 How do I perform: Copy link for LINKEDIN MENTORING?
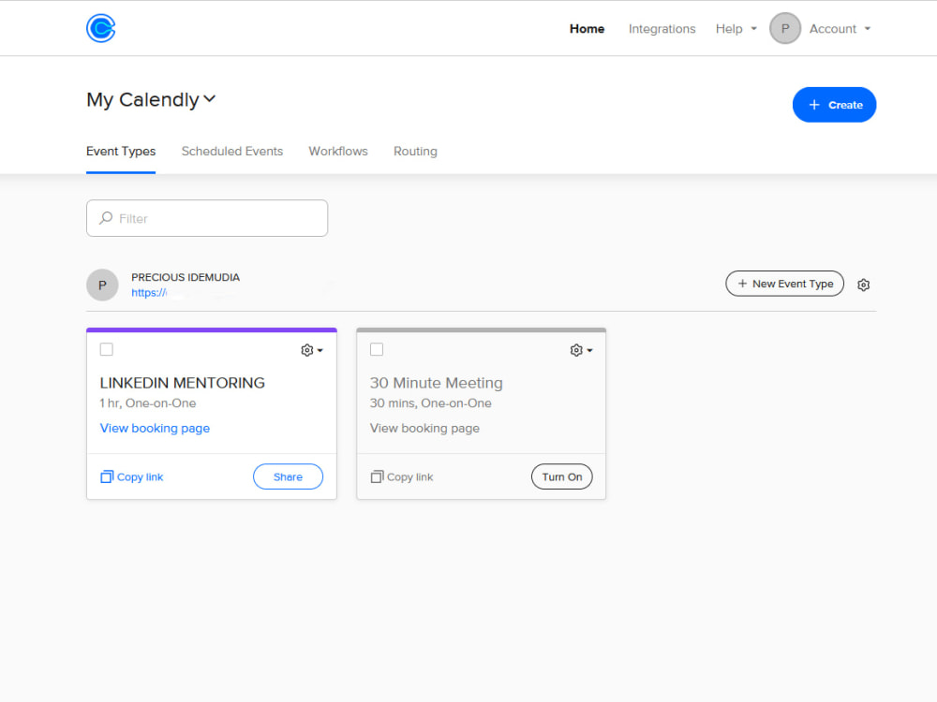(131, 477)
